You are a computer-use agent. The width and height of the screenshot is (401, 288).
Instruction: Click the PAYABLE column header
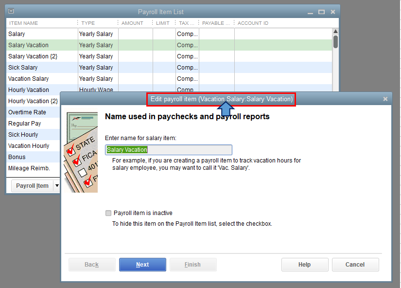(216, 23)
